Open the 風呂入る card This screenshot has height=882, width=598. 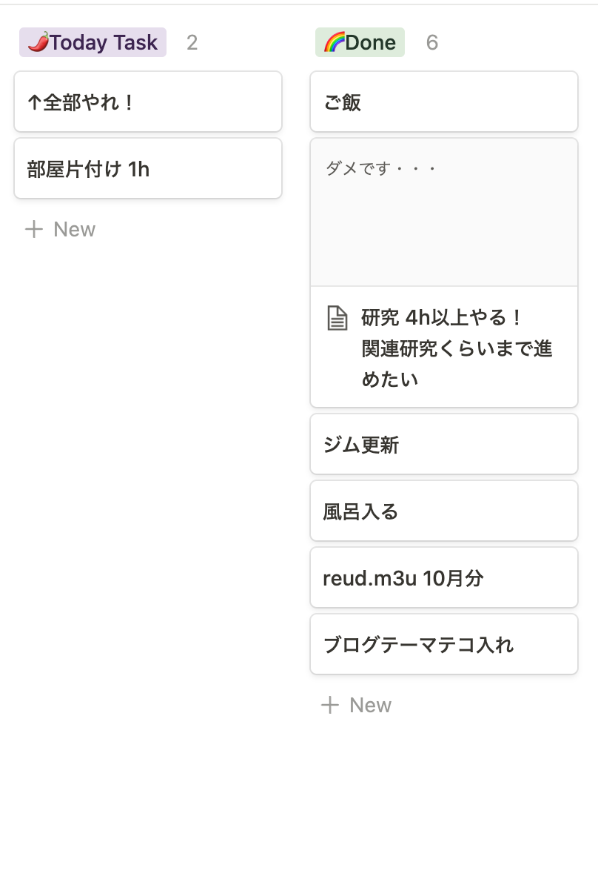click(x=443, y=511)
